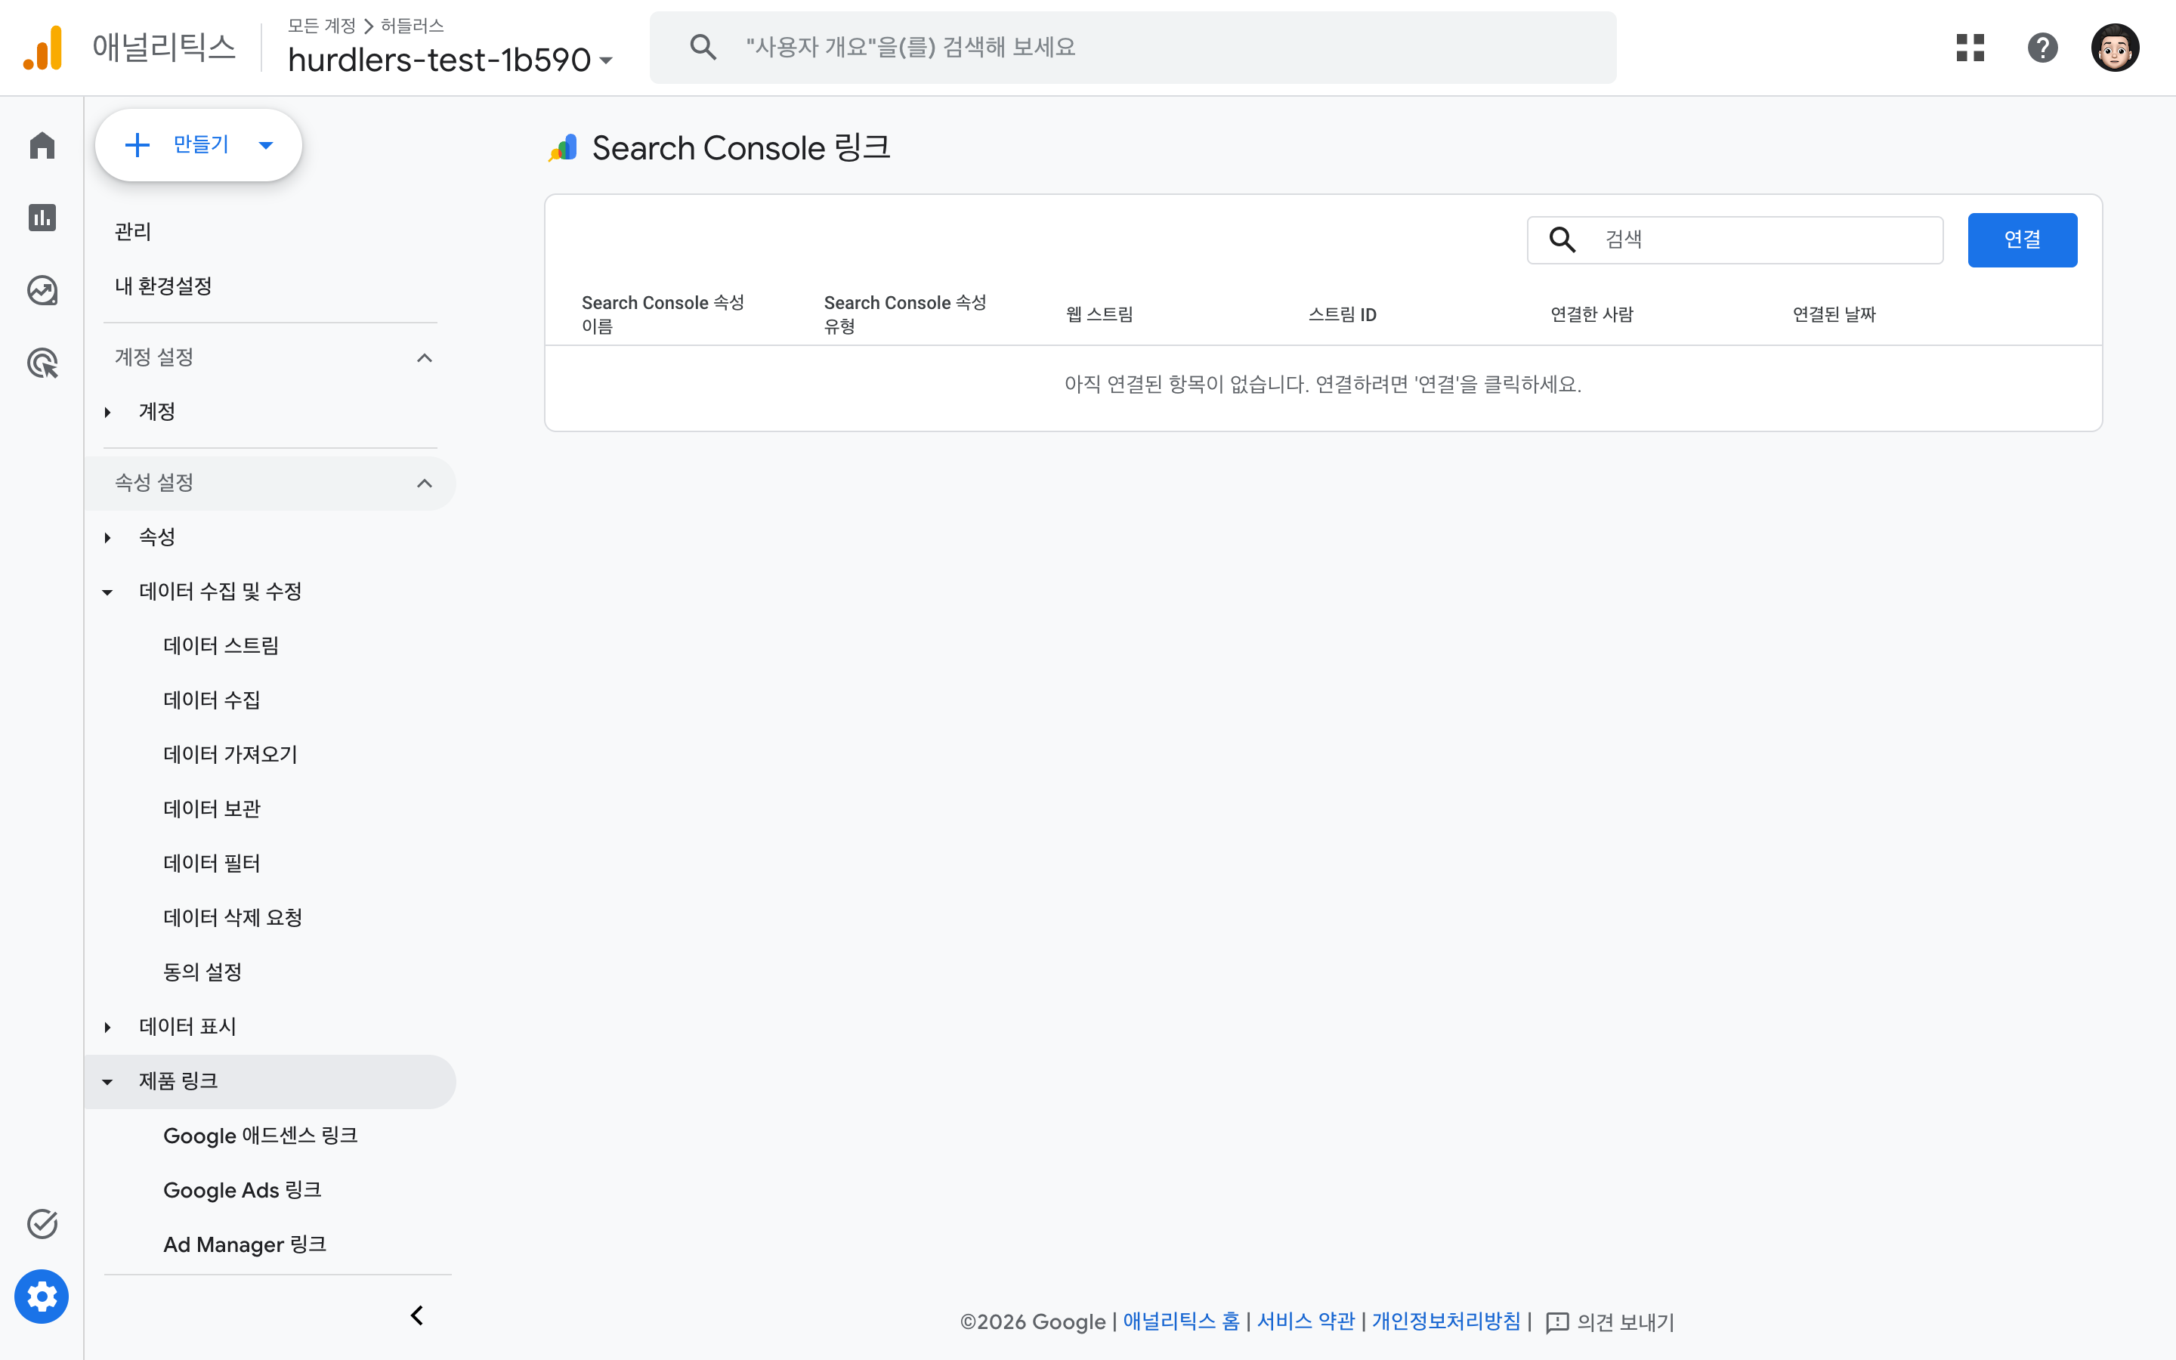2176x1360 pixels.
Task: Click the 연결한 사람 column header
Action: tap(1591, 315)
